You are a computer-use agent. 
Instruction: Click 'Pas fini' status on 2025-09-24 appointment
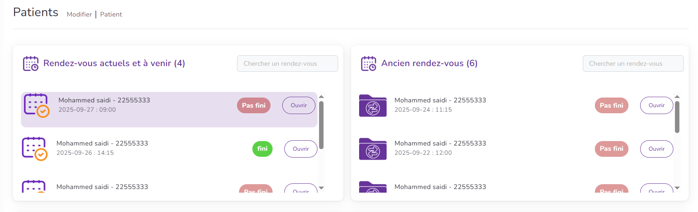611,106
